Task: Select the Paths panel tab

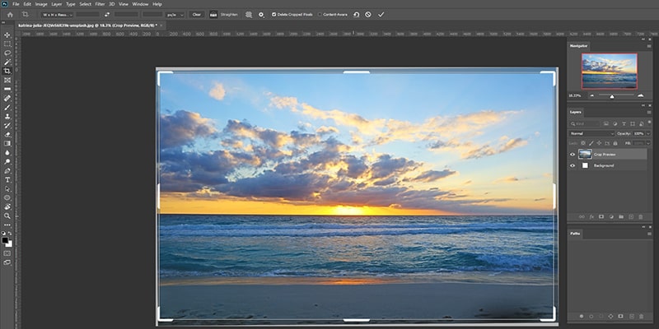Action: click(575, 234)
